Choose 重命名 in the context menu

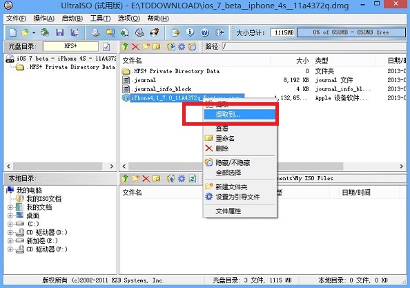[x=240, y=138]
